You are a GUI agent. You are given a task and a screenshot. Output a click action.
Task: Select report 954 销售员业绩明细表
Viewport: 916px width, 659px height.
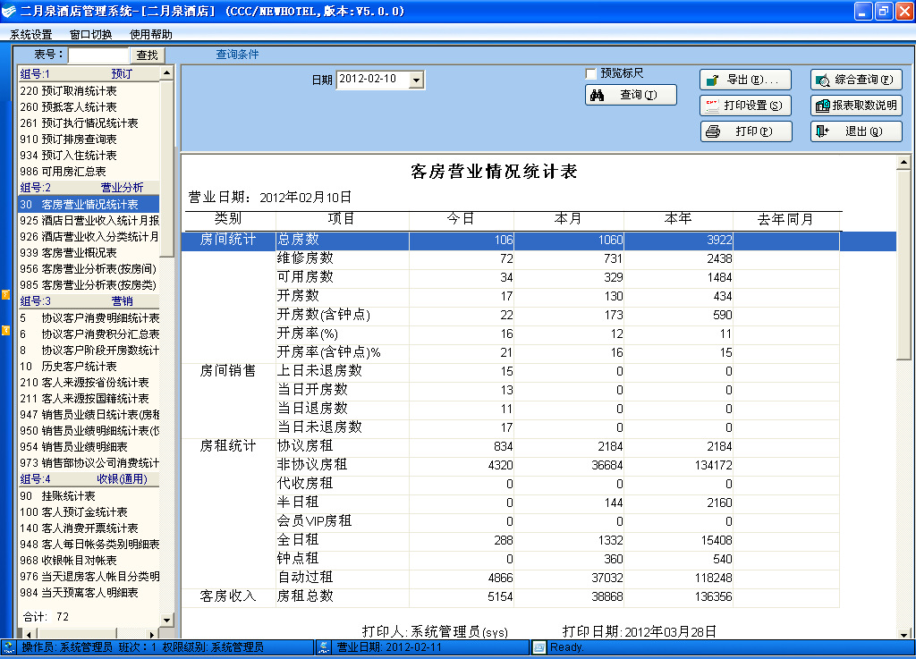tap(89, 446)
